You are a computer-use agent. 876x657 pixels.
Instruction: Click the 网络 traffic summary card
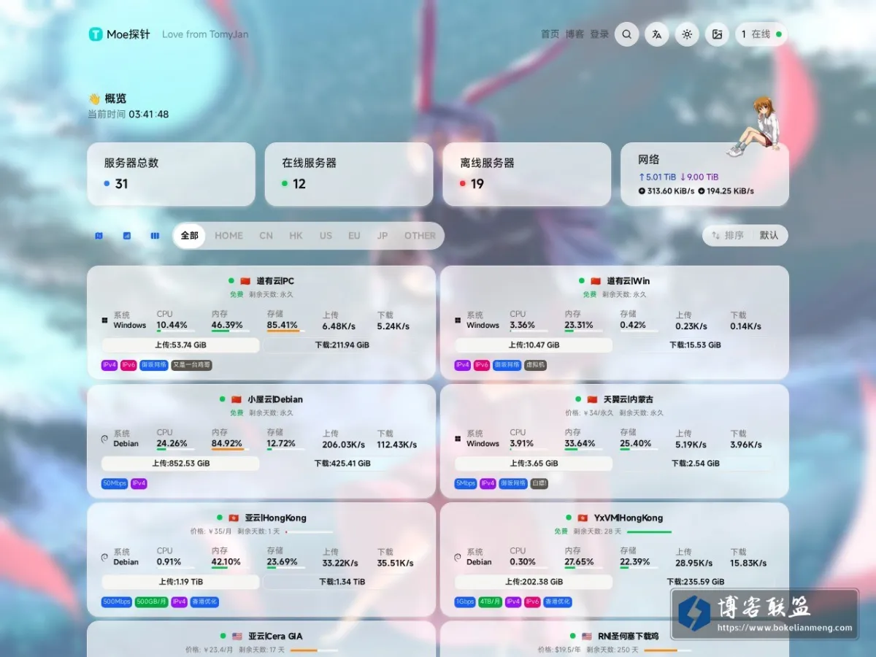[x=704, y=174]
